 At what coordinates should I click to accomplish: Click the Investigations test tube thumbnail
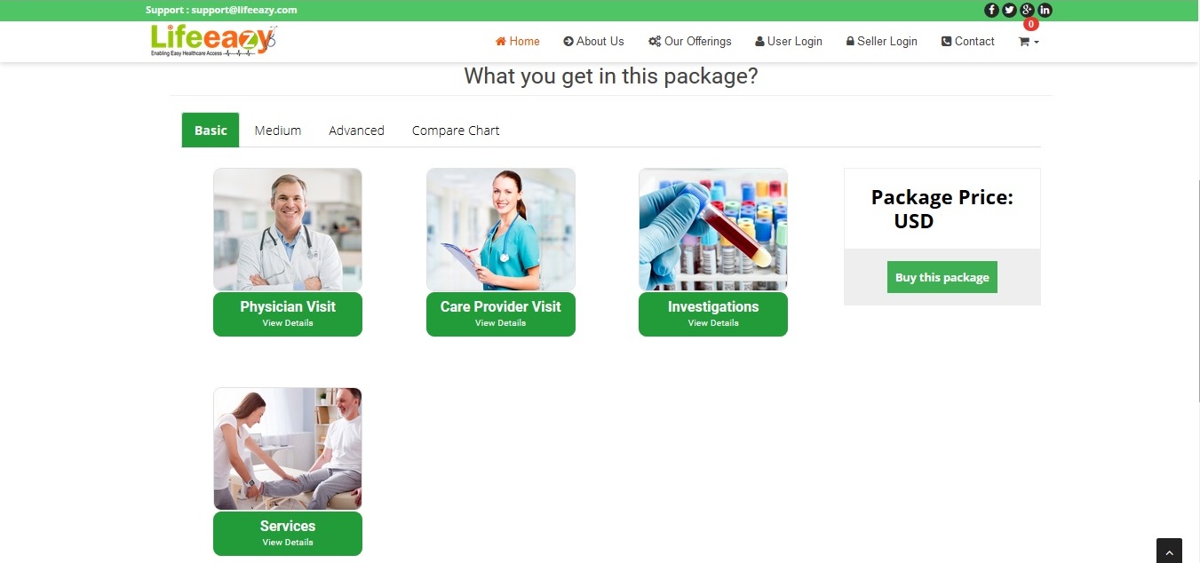(x=713, y=229)
